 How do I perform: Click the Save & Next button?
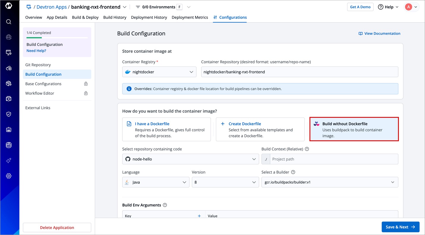pyautogui.click(x=400, y=227)
